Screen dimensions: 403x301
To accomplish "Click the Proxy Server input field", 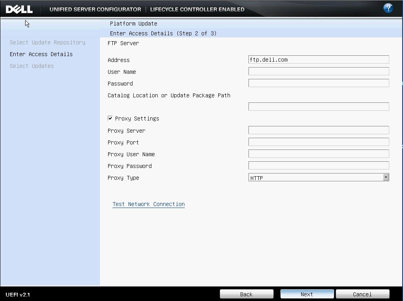I will [x=318, y=130].
